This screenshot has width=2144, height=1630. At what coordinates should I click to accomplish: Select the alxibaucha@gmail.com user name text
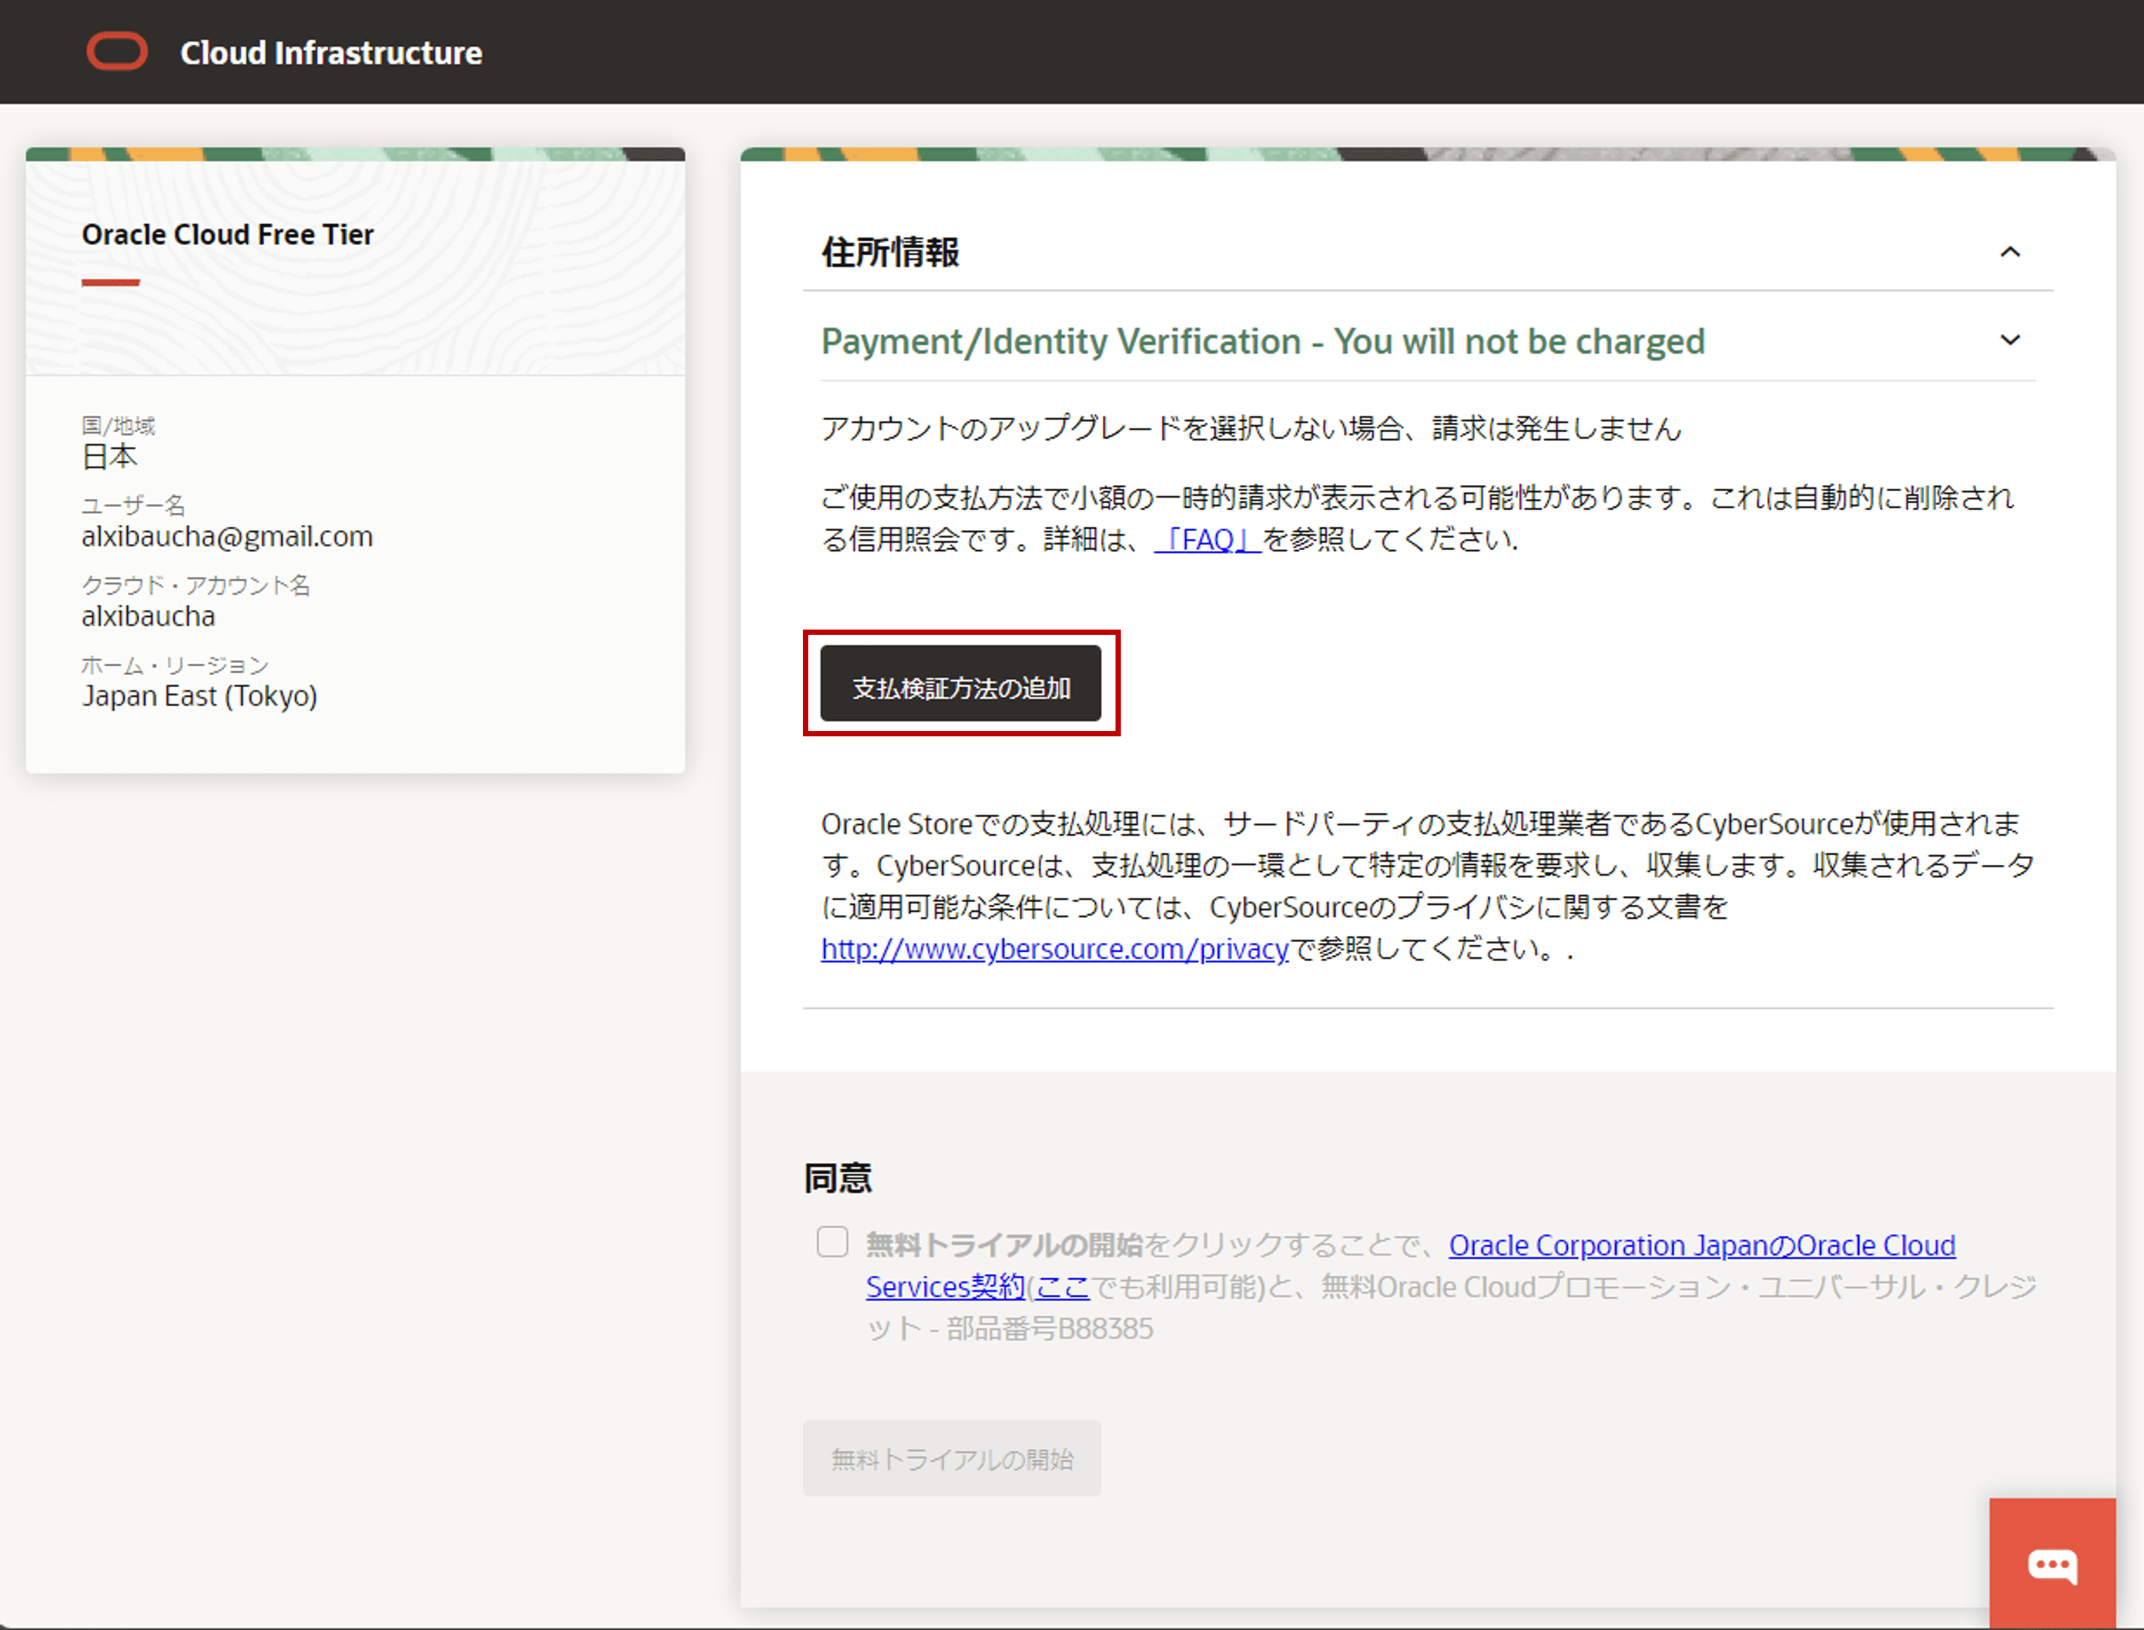227,537
